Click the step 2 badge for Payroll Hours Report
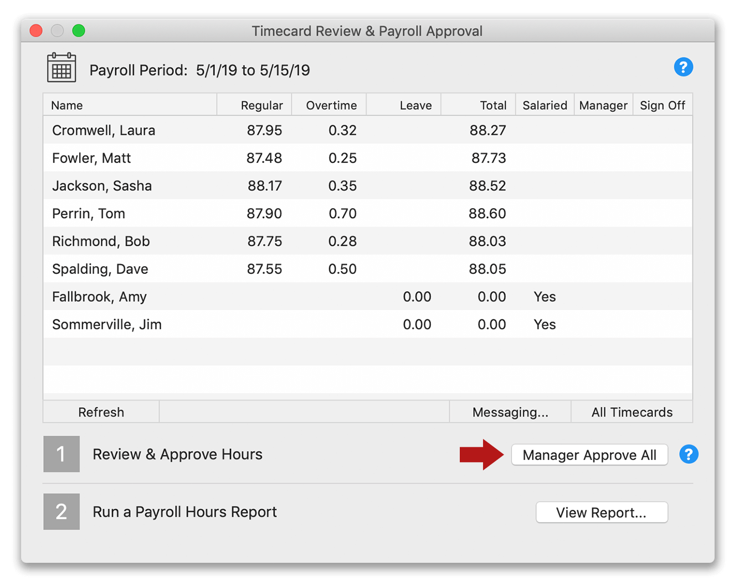This screenshot has width=734, height=580. coord(61,511)
